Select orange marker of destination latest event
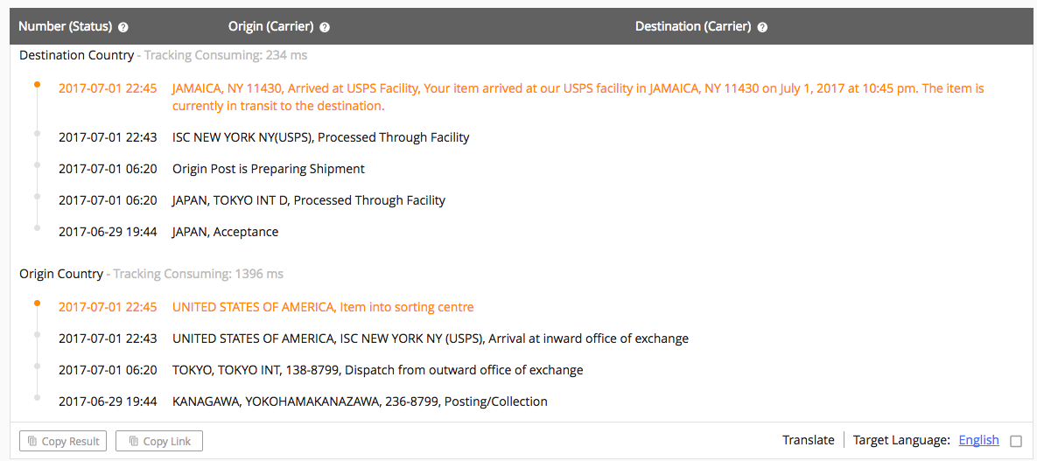This screenshot has width=1037, height=461. coord(37,85)
